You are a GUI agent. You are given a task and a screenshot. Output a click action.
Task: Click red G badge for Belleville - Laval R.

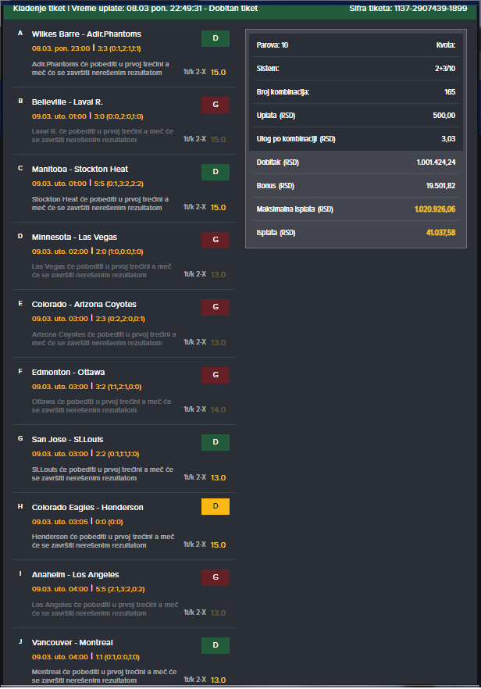[216, 105]
